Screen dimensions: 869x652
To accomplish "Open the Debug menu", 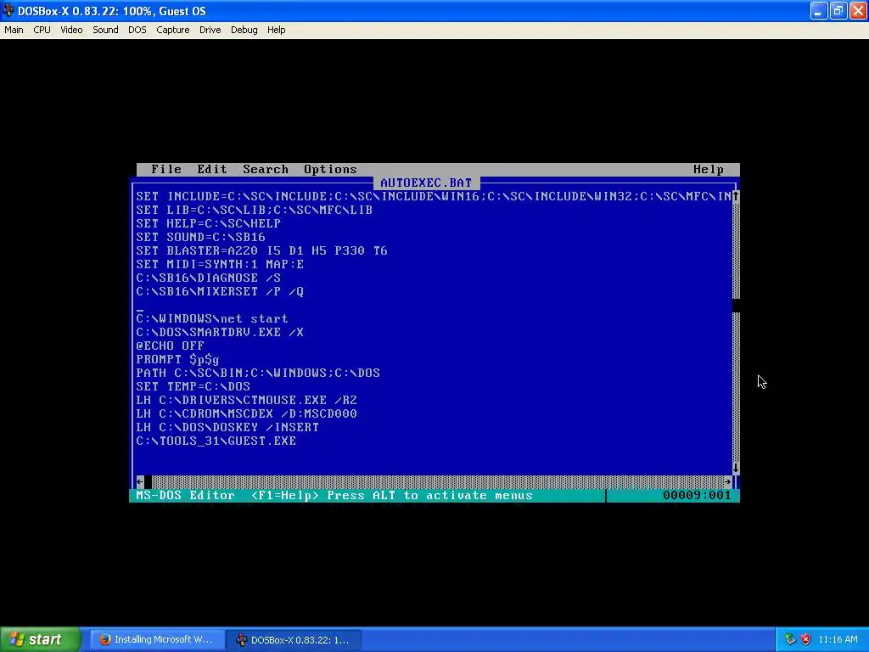I will click(244, 30).
